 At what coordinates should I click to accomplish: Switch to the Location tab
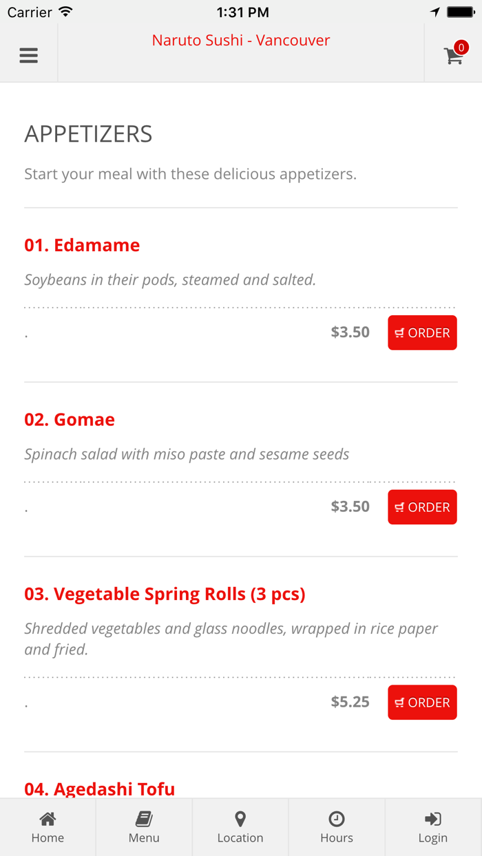point(240,826)
